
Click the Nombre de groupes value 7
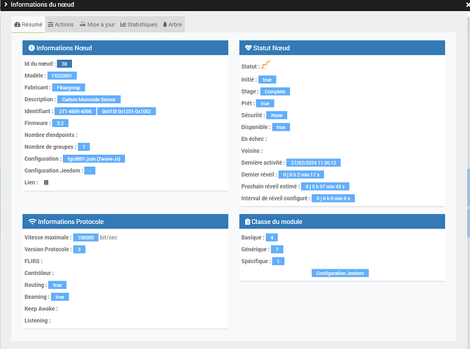[x=84, y=147]
